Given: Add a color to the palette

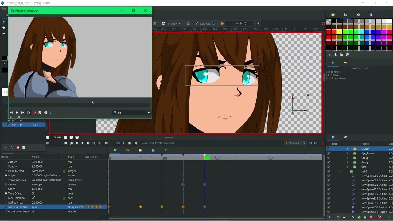Looking at the screenshot, I should tap(329, 55).
